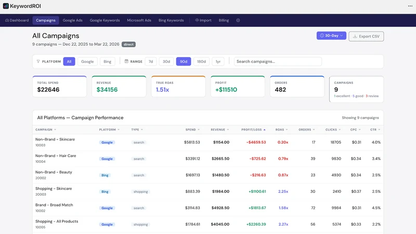Open the Google Keywords tab
Viewport: 416px width, 234px height.
[105, 20]
